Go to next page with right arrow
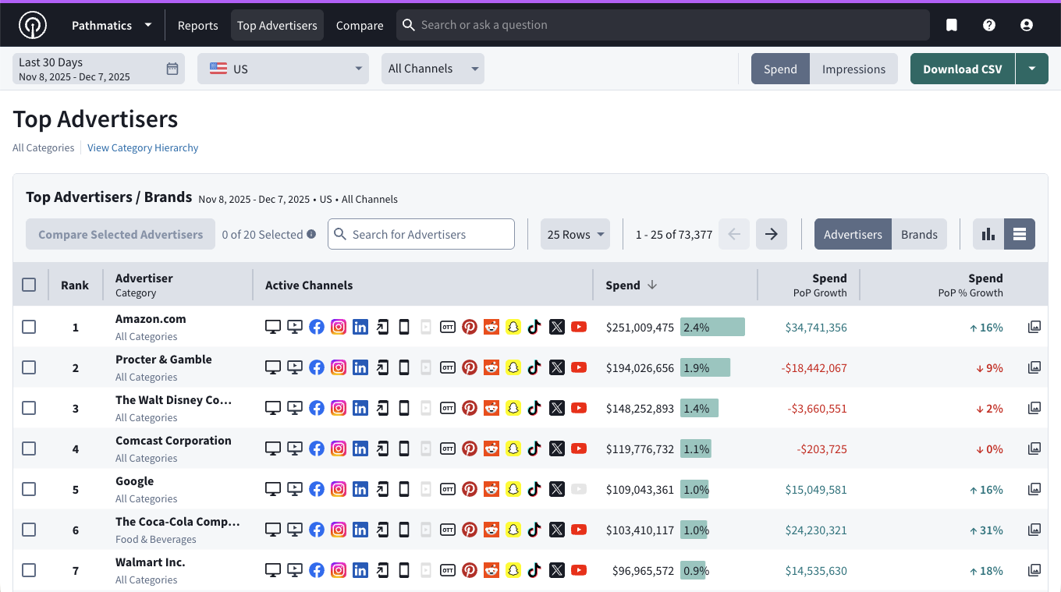The width and height of the screenshot is (1061, 592). [x=772, y=234]
